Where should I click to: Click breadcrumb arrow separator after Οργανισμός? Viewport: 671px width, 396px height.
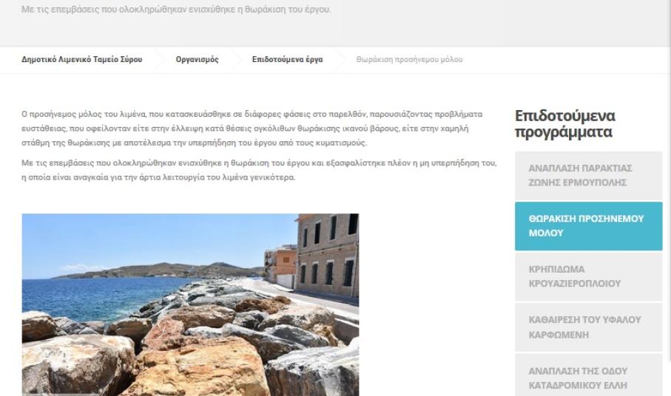tap(235, 59)
